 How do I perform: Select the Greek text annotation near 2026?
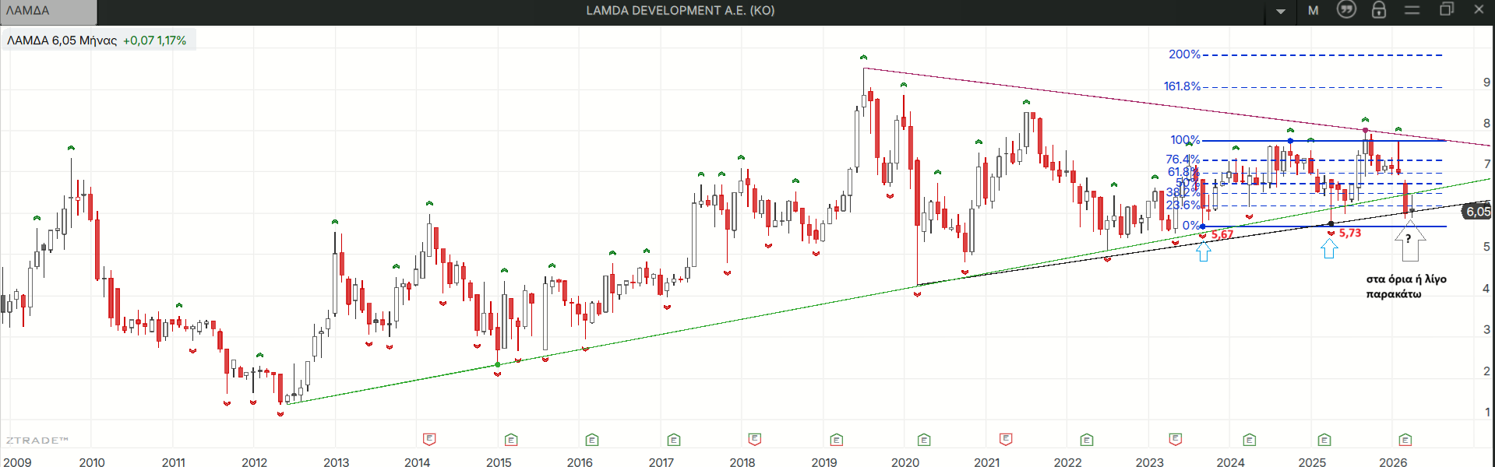[1406, 286]
